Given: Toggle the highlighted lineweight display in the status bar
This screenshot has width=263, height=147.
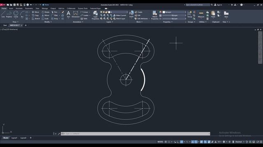Looking at the screenshot, I should click(x=202, y=142).
